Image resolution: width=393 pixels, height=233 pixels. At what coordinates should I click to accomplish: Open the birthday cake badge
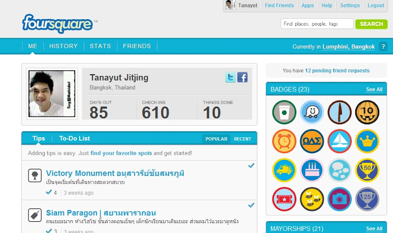click(312, 170)
